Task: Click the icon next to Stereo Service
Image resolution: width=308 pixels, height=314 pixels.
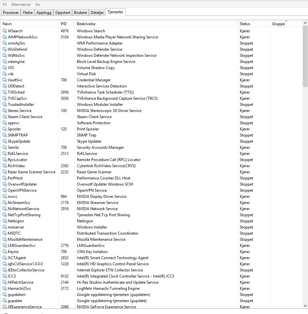Action: 5,111
